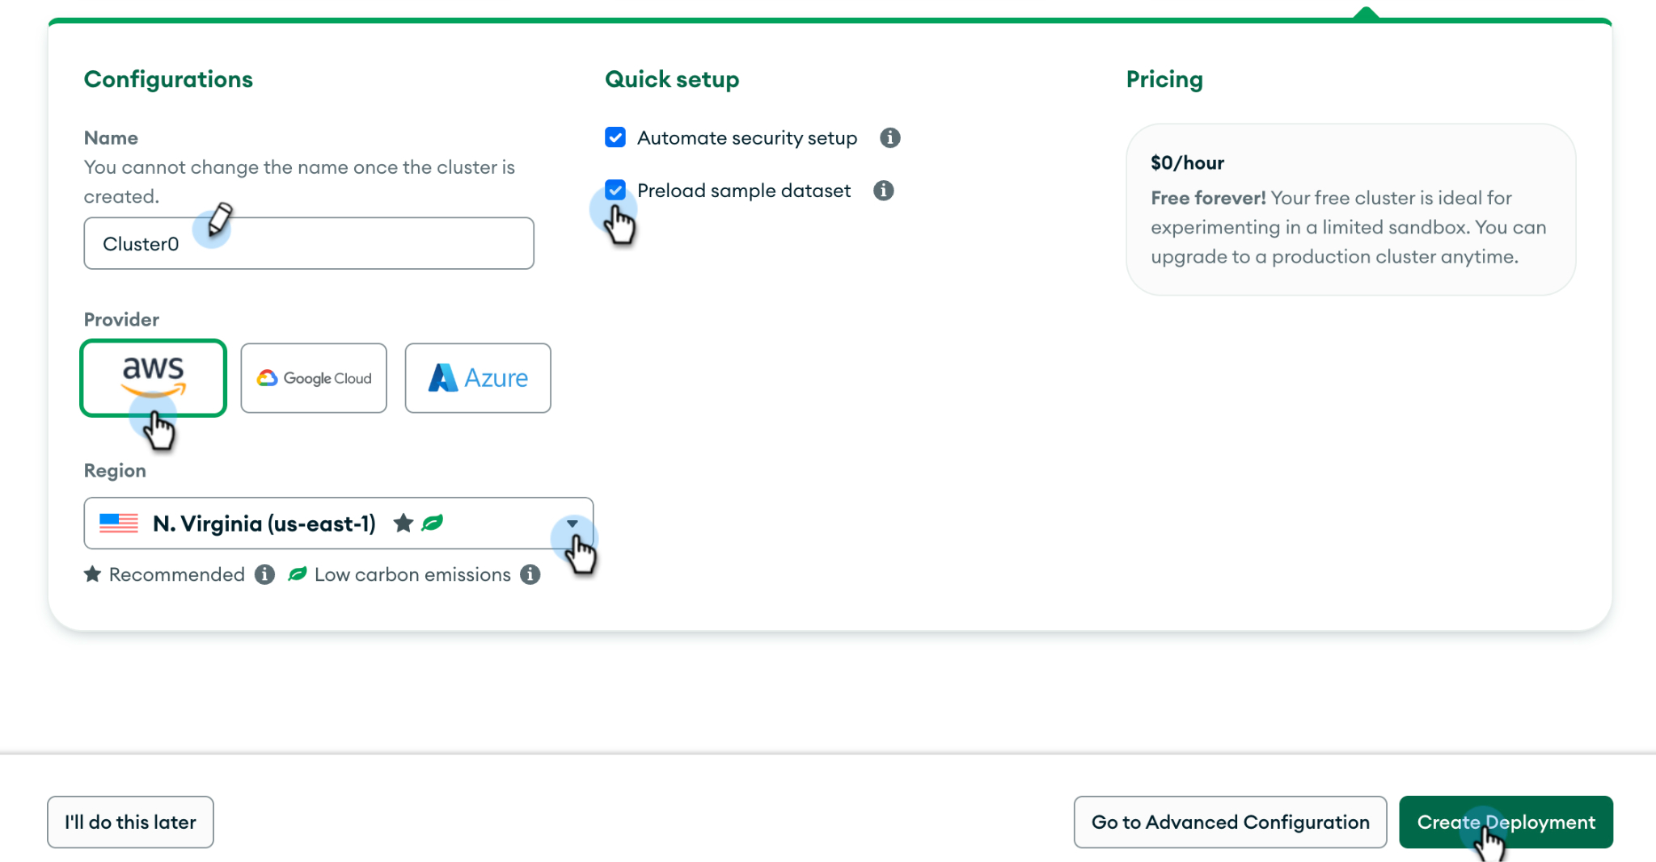This screenshot has height=862, width=1656.
Task: Click the star icon in the Recommended legend
Action: tap(93, 574)
